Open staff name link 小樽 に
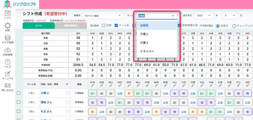This screenshot has width=253, height=120. pos(45,93)
